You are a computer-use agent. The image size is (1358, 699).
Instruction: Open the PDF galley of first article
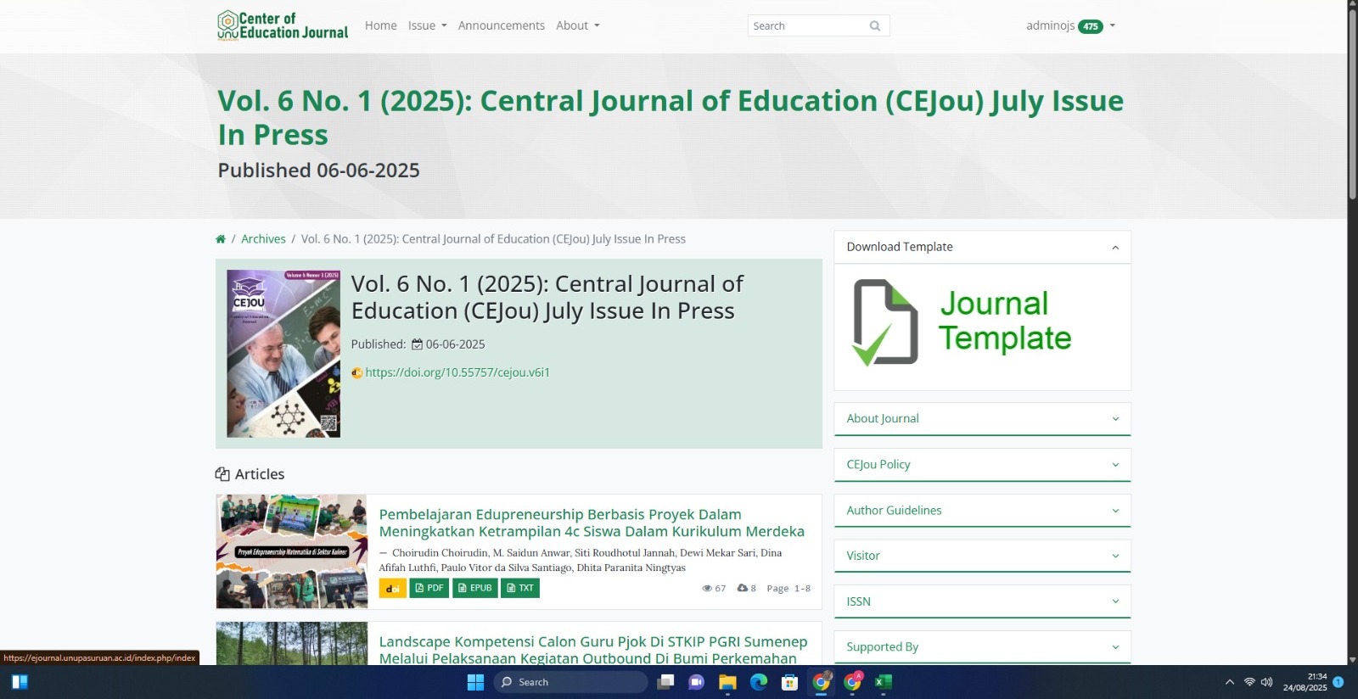pos(429,588)
